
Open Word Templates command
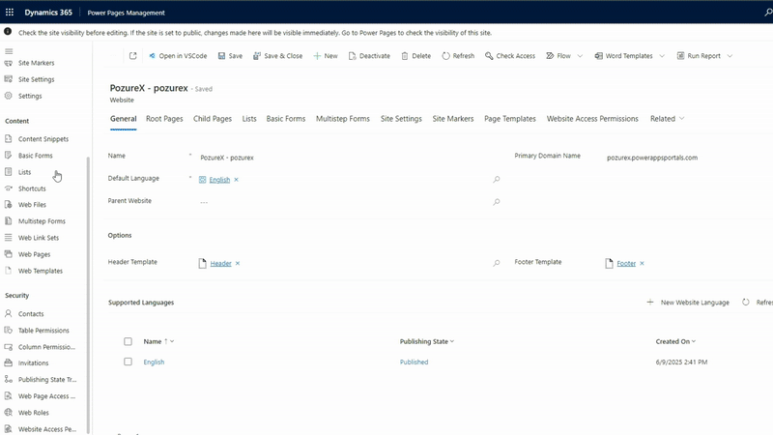[x=623, y=56]
